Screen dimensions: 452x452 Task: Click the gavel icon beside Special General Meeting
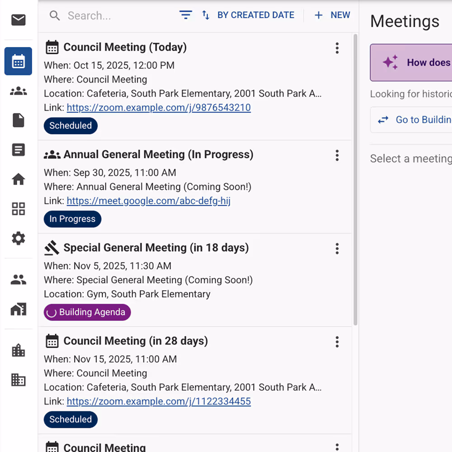[x=52, y=248]
